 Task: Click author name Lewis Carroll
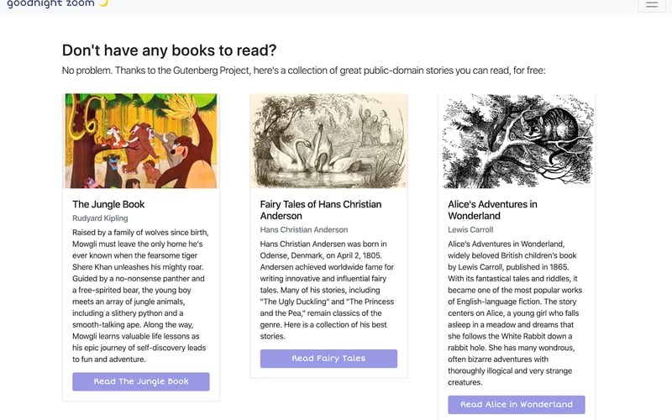[x=470, y=229]
